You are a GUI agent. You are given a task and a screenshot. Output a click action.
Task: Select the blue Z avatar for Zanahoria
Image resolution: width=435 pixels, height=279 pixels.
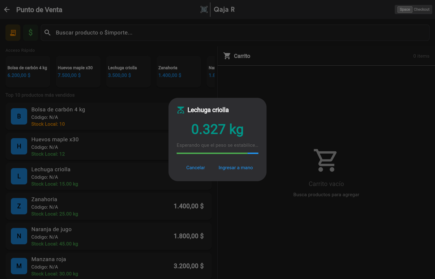[19, 206]
